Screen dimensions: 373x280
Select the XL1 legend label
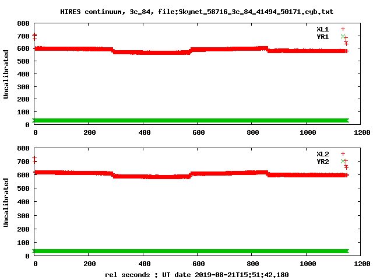(x=322, y=29)
